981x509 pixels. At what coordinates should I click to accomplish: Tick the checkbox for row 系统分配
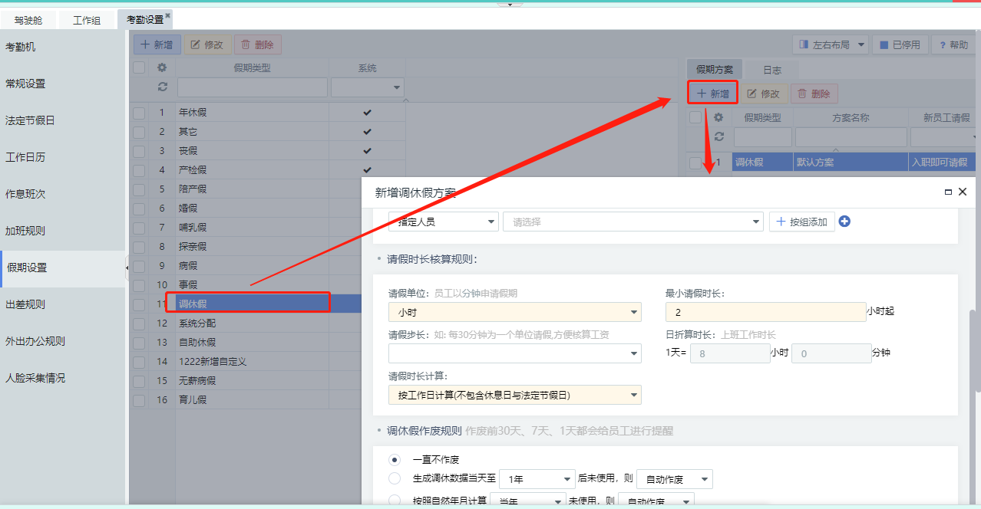tap(139, 323)
